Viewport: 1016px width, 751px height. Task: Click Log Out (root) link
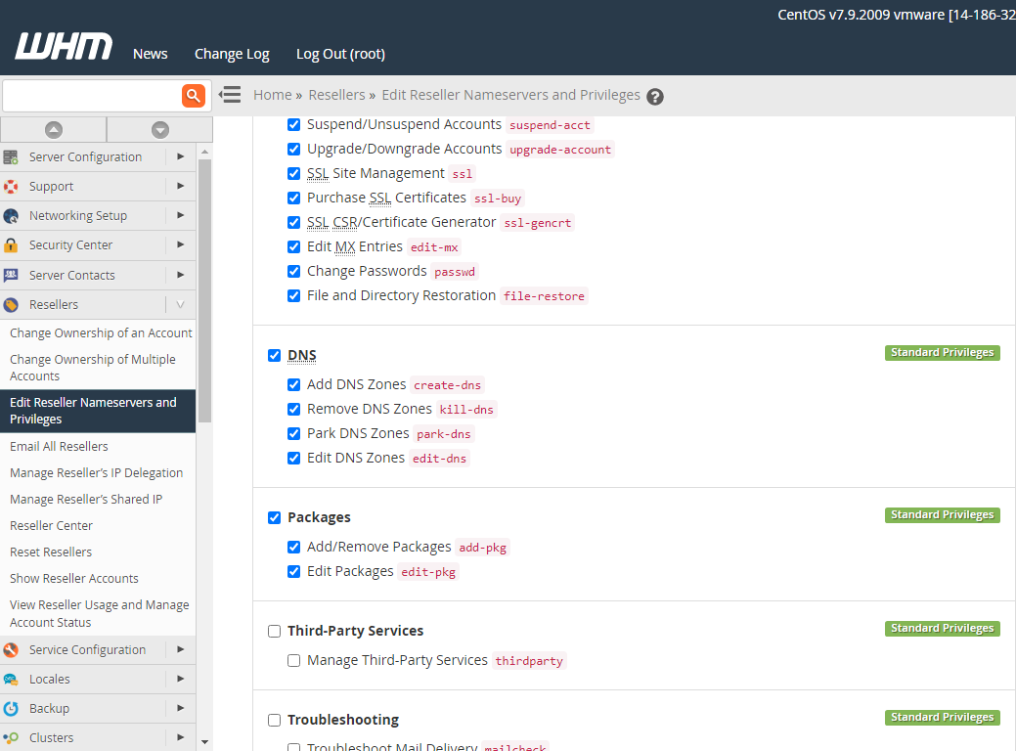340,54
